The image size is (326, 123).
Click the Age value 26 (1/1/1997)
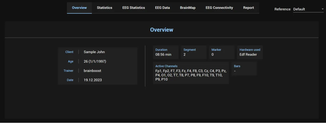click(95, 61)
